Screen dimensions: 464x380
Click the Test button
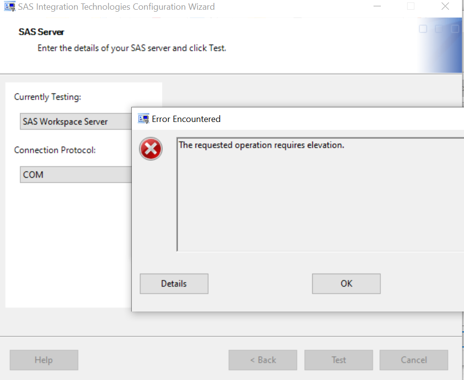point(339,360)
